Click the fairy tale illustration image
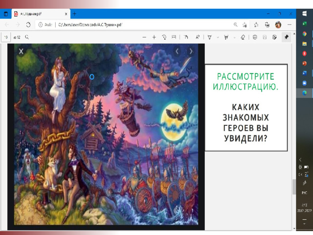The image size is (313, 235). 106,134
